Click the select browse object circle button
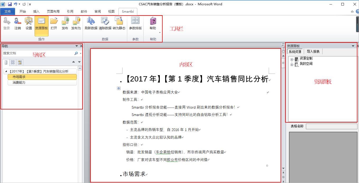This screenshot has width=359, height=183. 284,177
